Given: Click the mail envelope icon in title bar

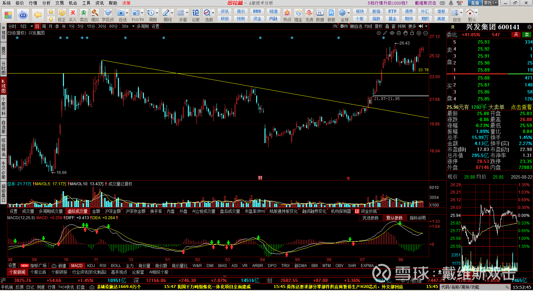Looking at the screenshot, I should pyautogui.click(x=442, y=3).
